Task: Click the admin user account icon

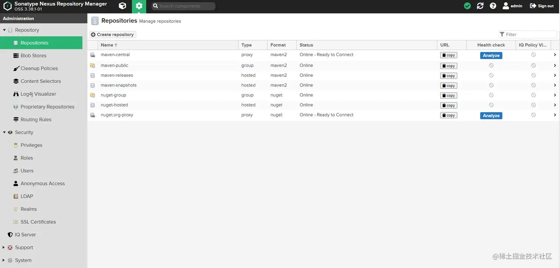Action: (x=506, y=6)
